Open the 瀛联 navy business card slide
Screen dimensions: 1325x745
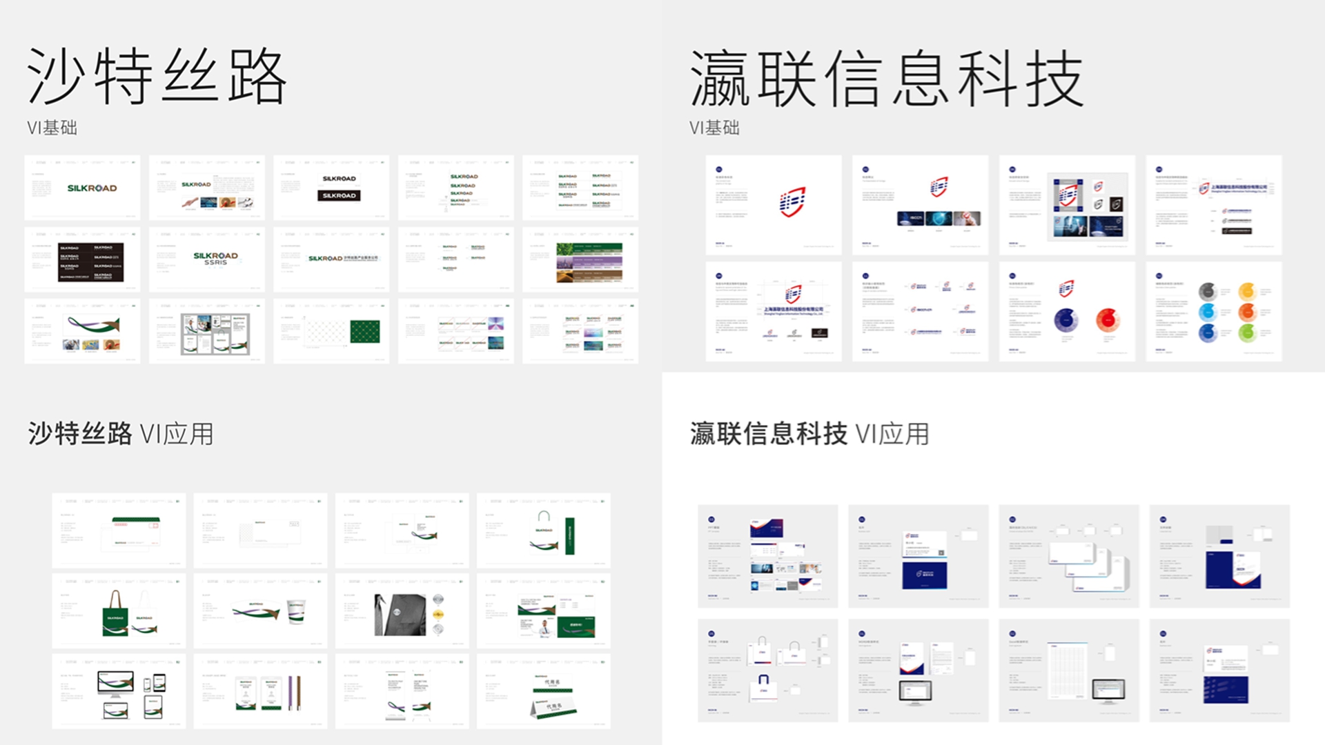pyautogui.click(x=919, y=556)
